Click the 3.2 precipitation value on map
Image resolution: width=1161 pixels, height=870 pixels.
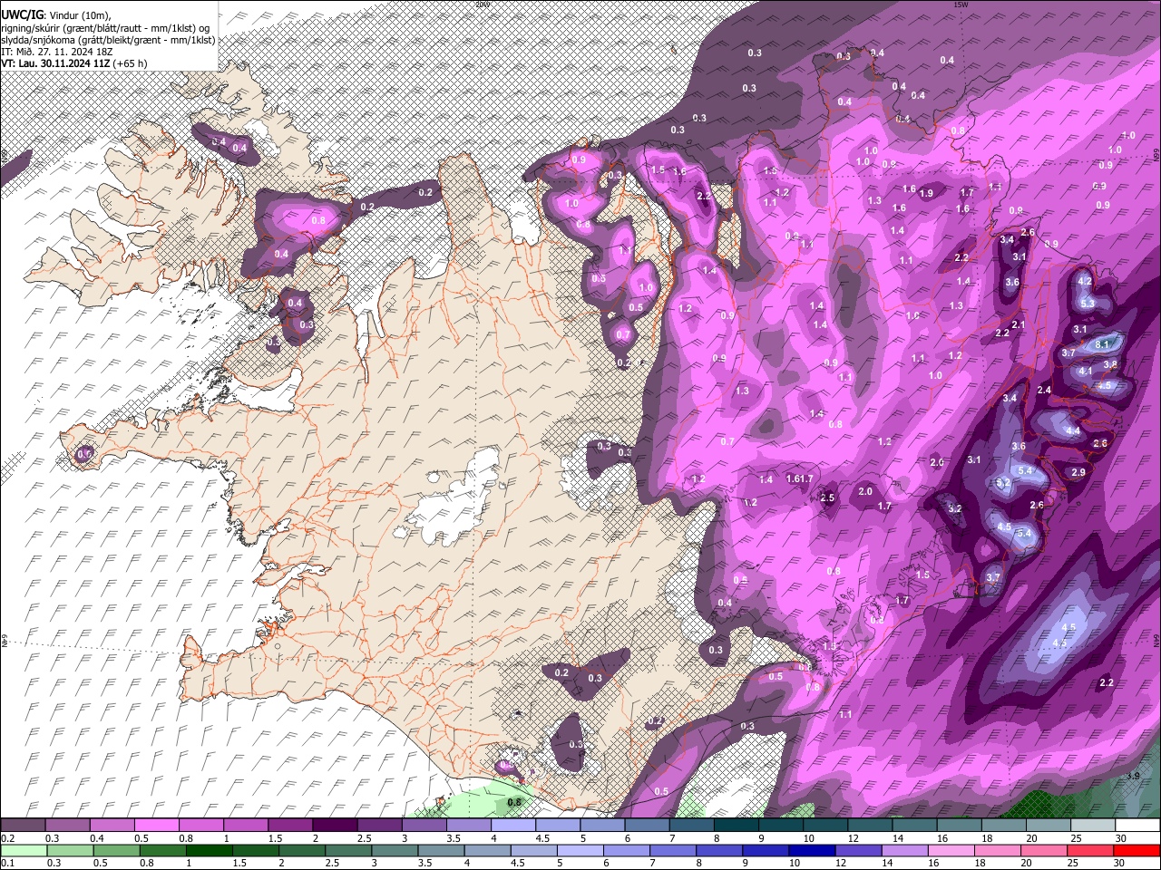[x=954, y=509]
